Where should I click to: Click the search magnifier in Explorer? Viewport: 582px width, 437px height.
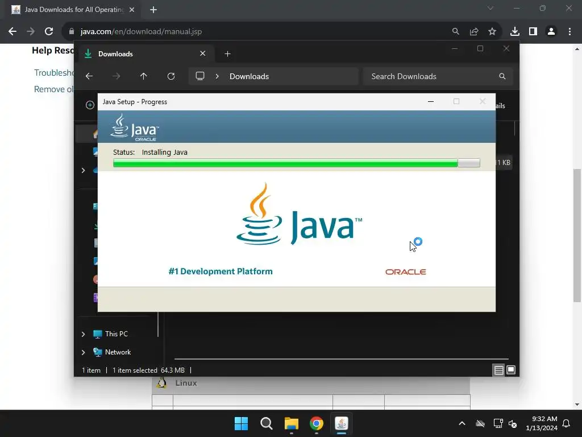[x=502, y=76]
